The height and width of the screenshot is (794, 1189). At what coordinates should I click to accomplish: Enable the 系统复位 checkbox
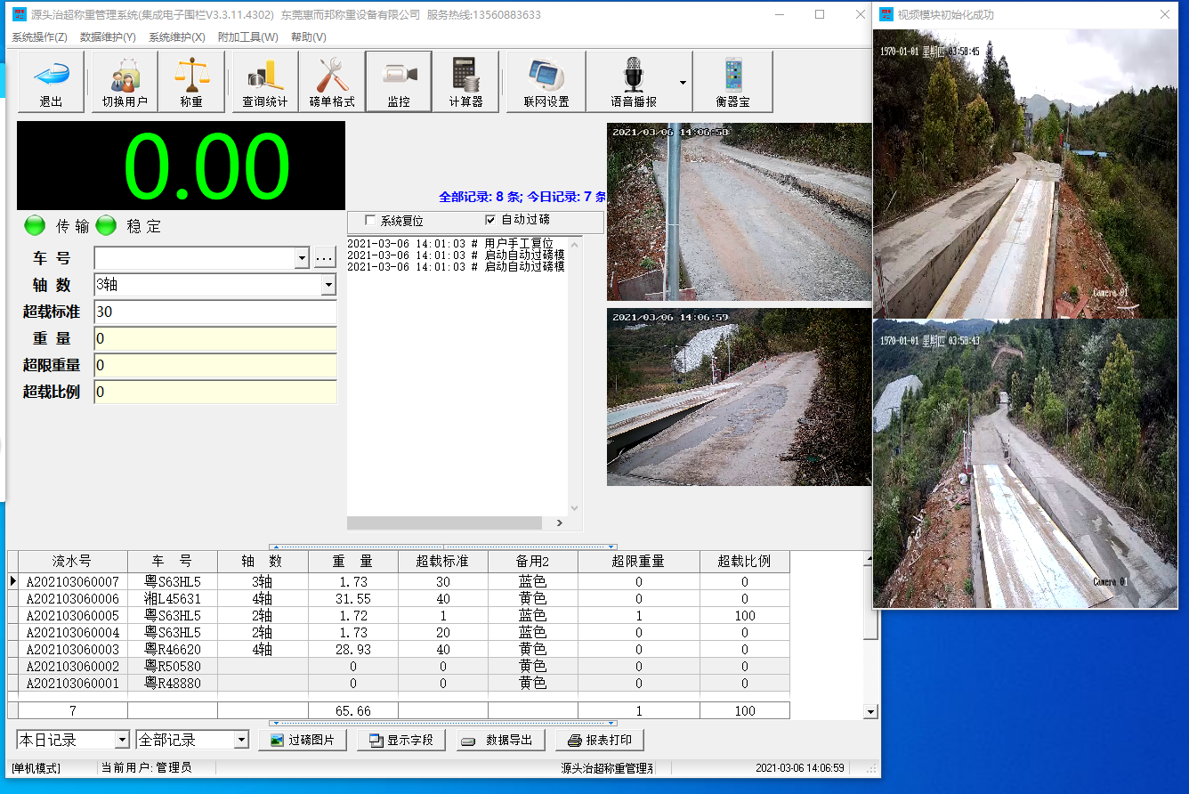[370, 221]
